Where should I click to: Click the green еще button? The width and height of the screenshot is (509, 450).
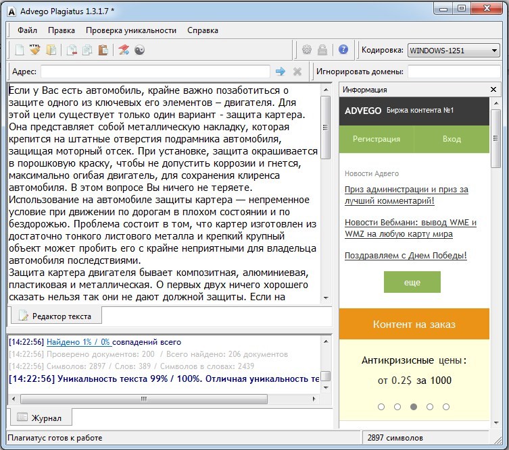412,282
